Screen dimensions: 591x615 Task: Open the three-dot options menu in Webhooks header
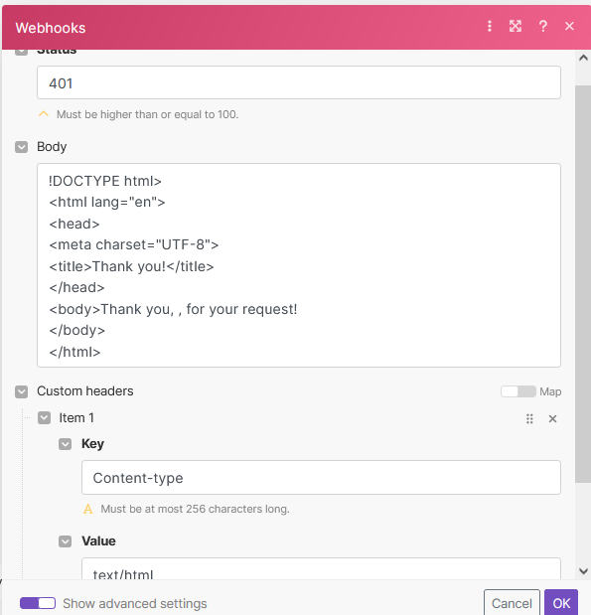(490, 26)
